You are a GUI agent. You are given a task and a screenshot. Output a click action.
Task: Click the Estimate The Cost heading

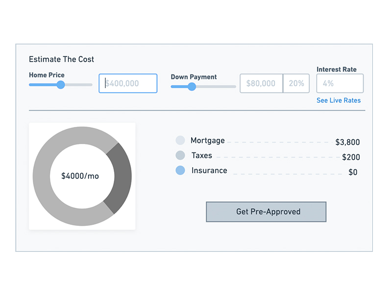click(62, 59)
